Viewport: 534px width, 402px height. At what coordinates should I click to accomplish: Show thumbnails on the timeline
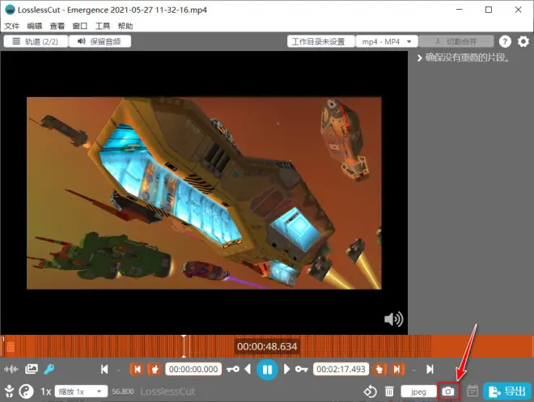point(32,369)
